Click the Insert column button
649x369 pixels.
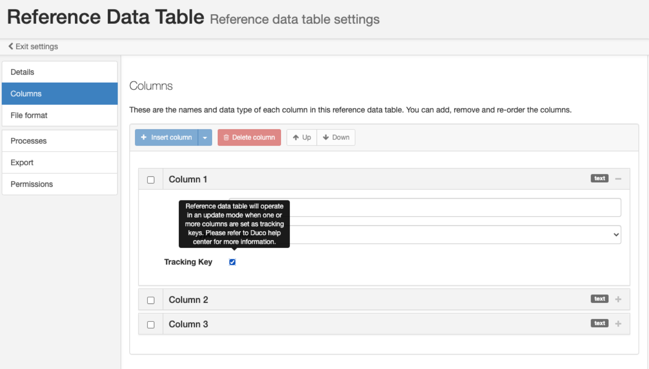(166, 137)
